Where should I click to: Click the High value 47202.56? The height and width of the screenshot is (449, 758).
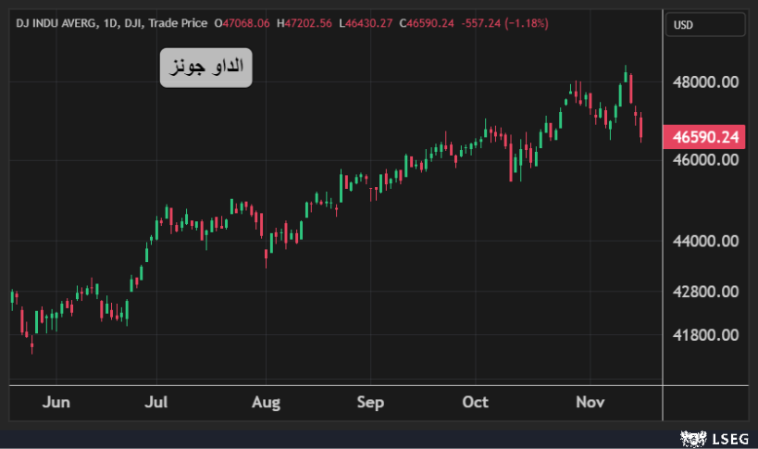click(304, 22)
